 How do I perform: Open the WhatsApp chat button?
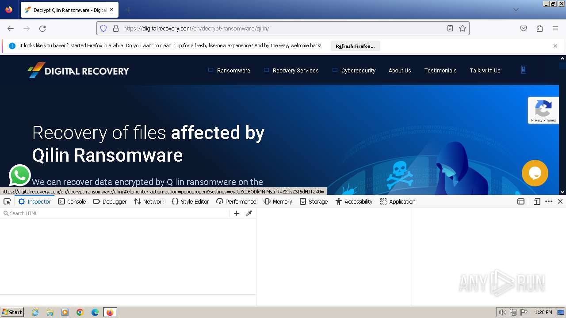point(20,176)
